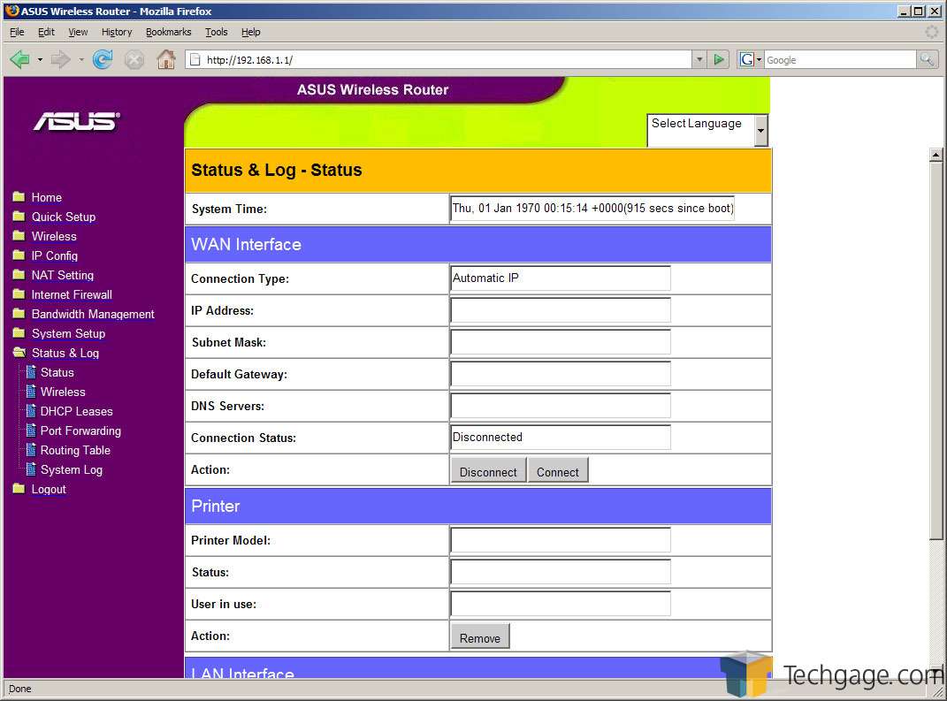Open the Select Language dropdown
947x701 pixels.
pyautogui.click(x=707, y=130)
